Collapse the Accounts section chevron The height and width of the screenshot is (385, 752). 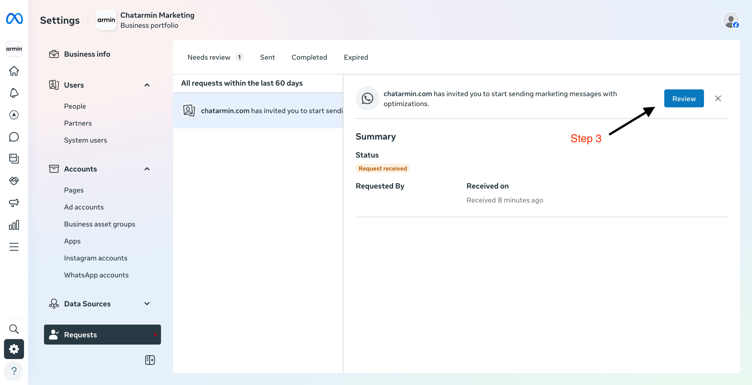pyautogui.click(x=147, y=169)
